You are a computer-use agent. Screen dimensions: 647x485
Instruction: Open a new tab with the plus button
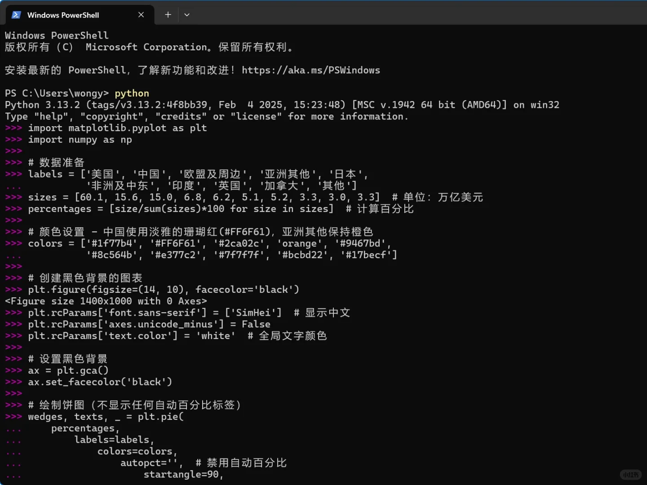click(x=168, y=15)
